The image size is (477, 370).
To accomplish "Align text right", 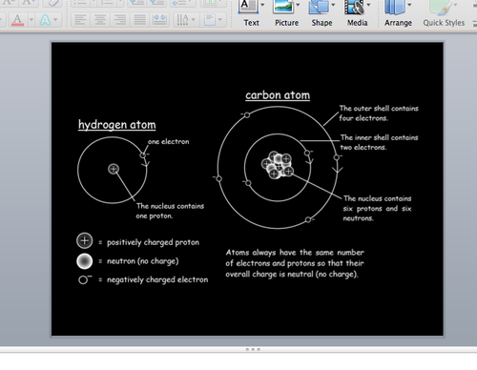I will click(x=120, y=20).
